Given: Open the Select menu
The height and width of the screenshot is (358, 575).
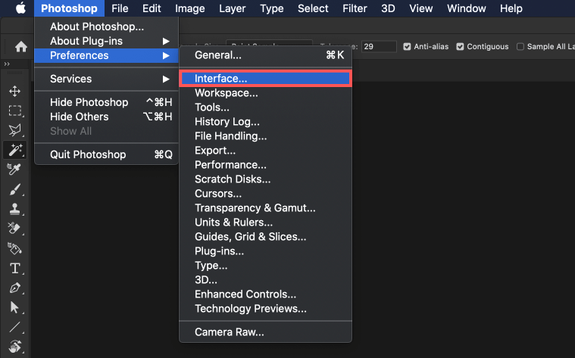Looking at the screenshot, I should pos(313,8).
